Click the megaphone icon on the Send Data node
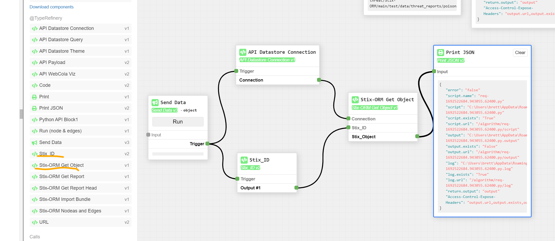The height and width of the screenshot is (241, 555). tap(155, 102)
